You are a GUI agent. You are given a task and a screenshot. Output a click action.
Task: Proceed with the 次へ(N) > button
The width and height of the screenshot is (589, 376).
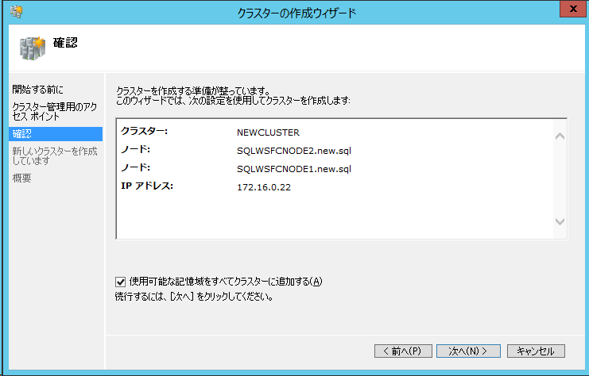click(467, 351)
